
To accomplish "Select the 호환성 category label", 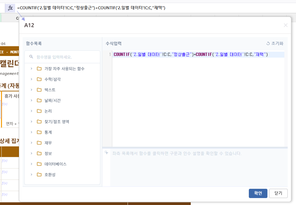I will 50,175.
